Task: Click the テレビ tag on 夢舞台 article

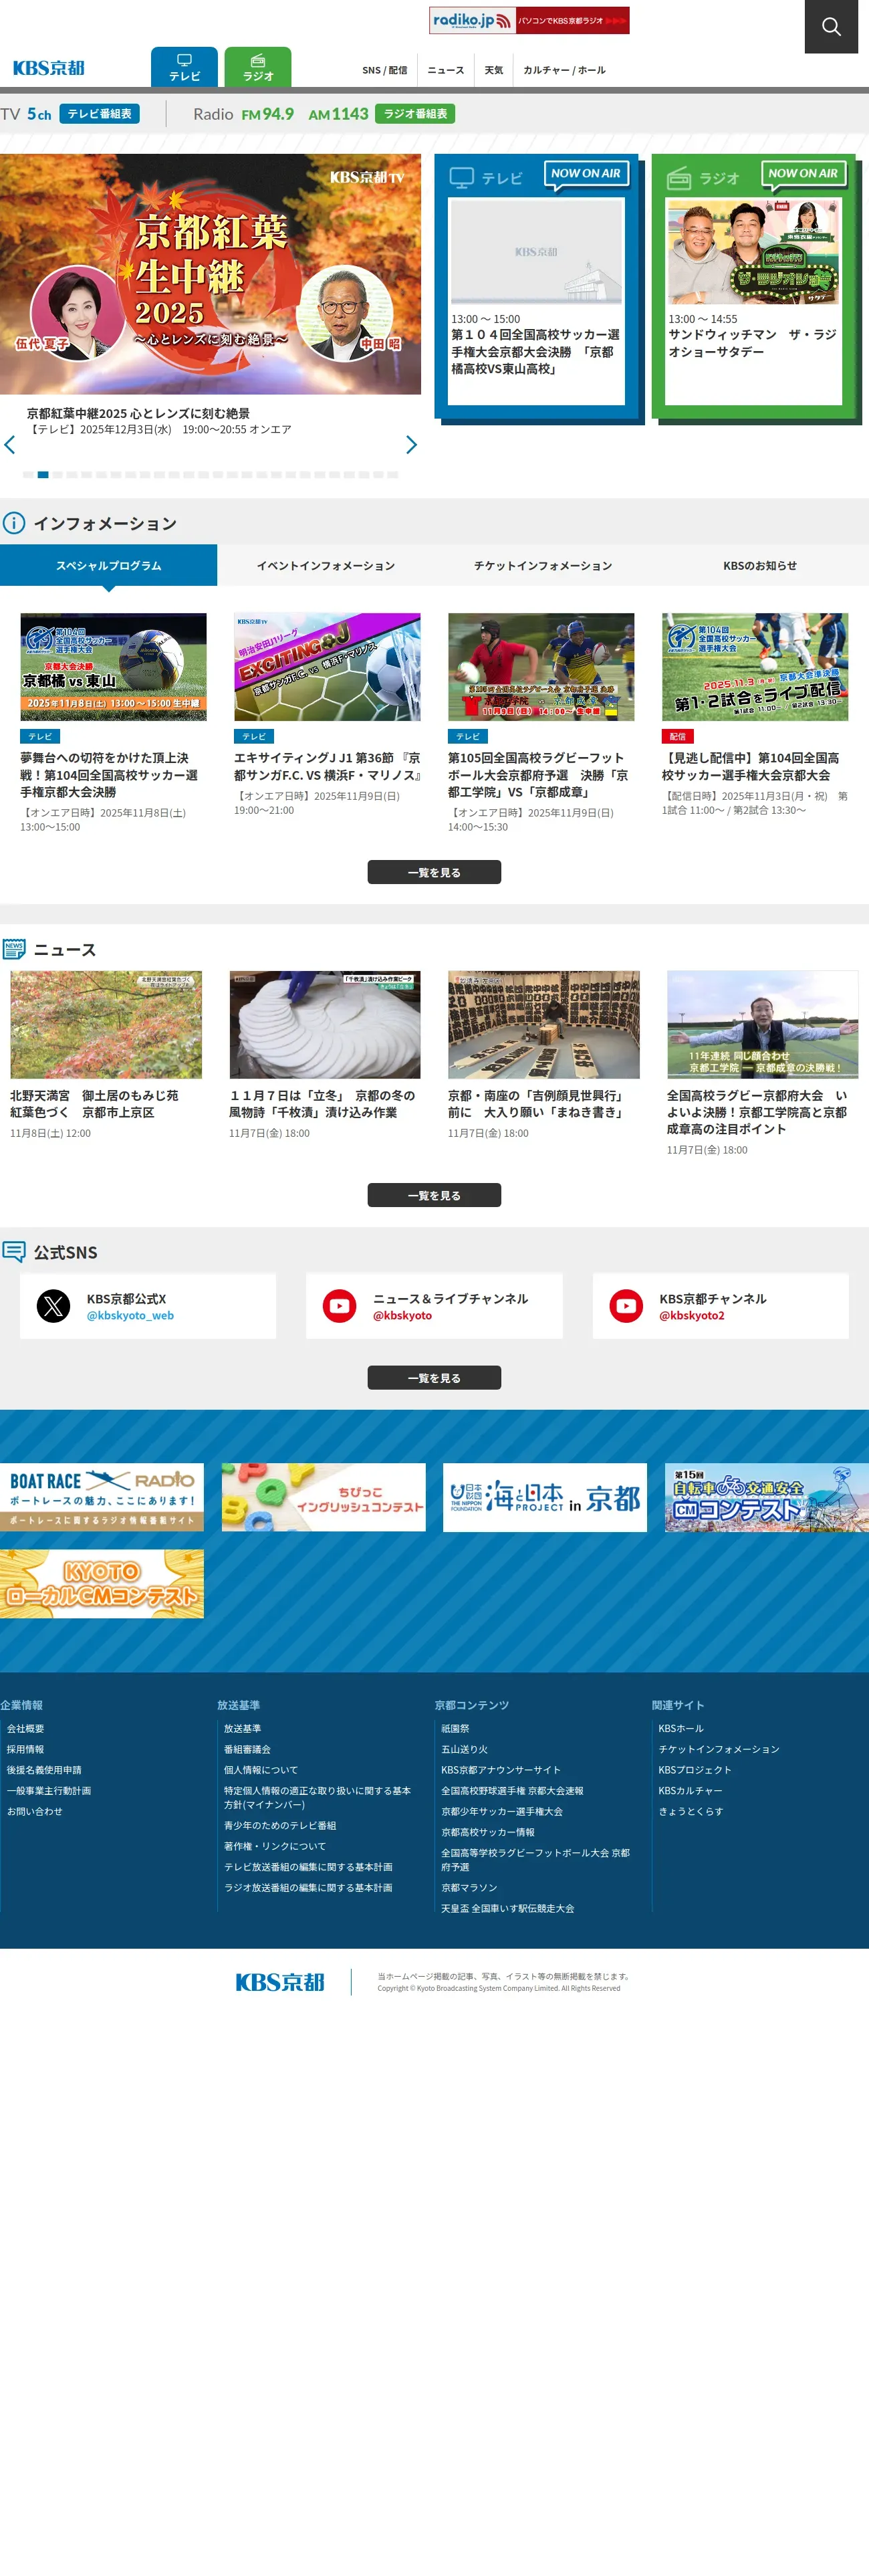Action: point(40,736)
